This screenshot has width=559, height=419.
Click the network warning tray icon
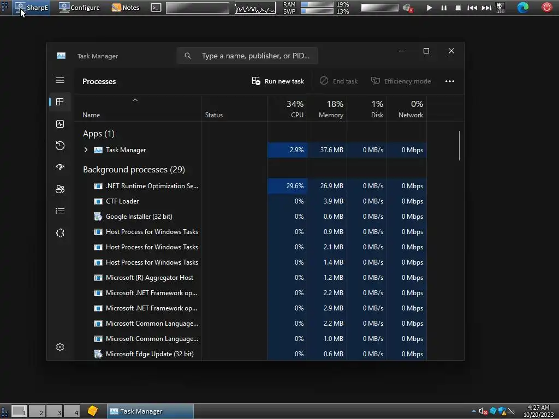tap(502, 411)
